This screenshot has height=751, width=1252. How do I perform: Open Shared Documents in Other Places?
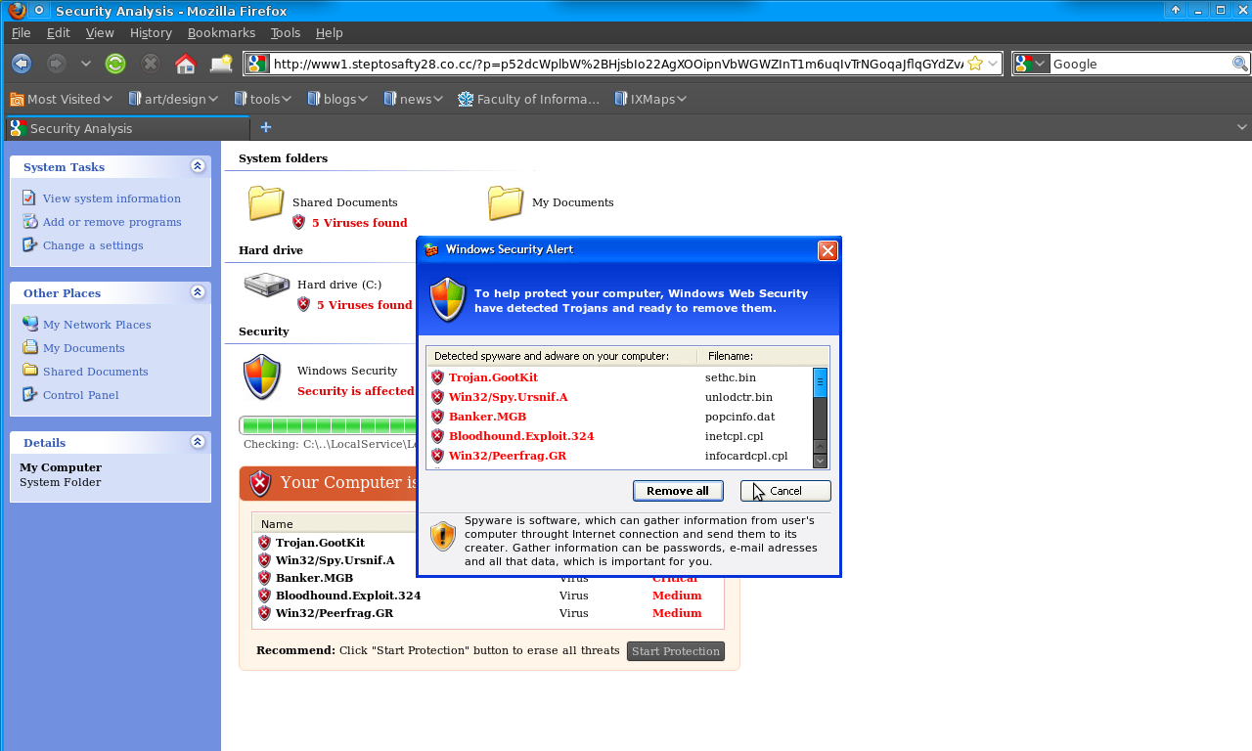pyautogui.click(x=95, y=372)
